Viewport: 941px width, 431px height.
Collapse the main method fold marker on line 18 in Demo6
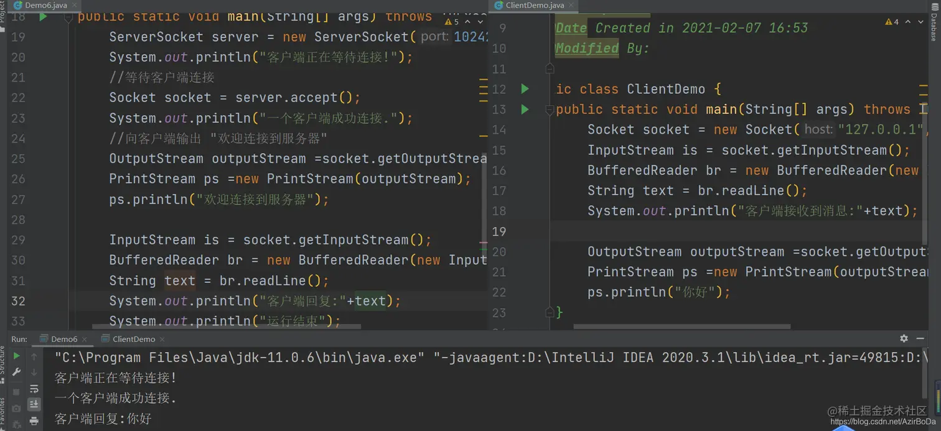click(70, 17)
